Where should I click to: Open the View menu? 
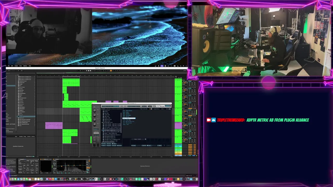[21, 66]
